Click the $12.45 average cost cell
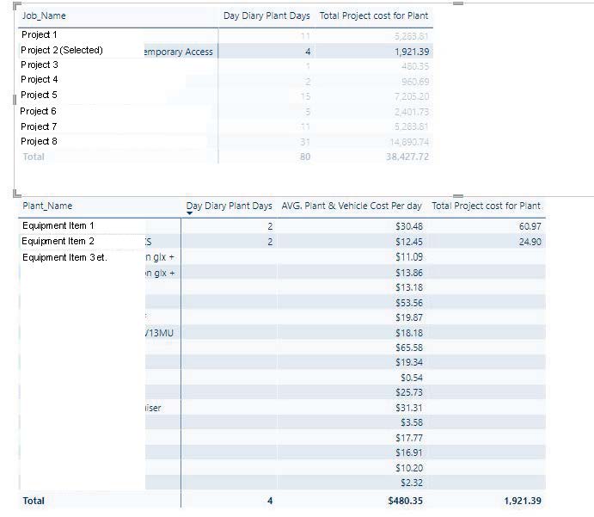The image size is (594, 517). coord(409,242)
